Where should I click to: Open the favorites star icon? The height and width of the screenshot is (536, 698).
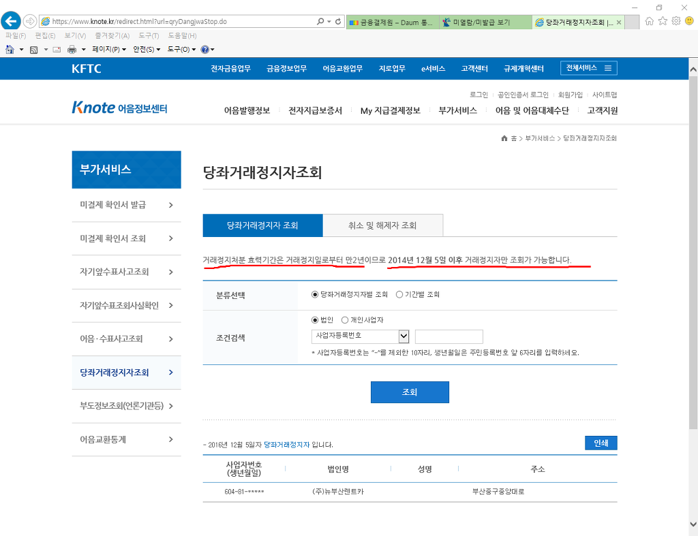662,21
